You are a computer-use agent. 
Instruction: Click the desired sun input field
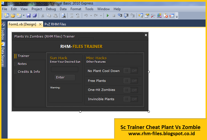click(65, 69)
